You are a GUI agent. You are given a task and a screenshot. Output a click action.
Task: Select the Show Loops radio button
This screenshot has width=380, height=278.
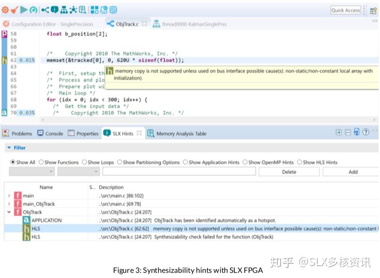[x=84, y=162]
